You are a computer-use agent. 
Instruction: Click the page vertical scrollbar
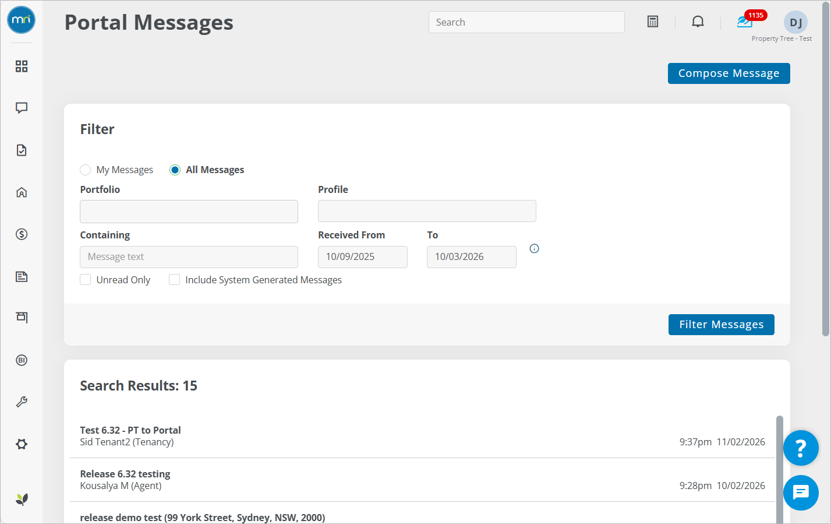pyautogui.click(x=825, y=168)
